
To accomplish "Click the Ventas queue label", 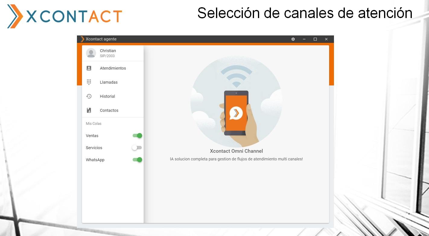I will [x=92, y=136].
